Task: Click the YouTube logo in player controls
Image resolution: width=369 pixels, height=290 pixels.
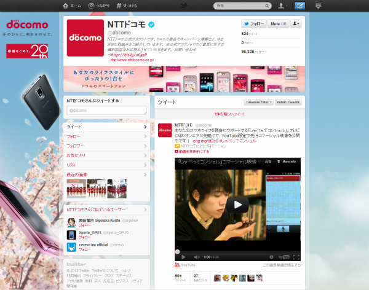Action: pos(284,257)
